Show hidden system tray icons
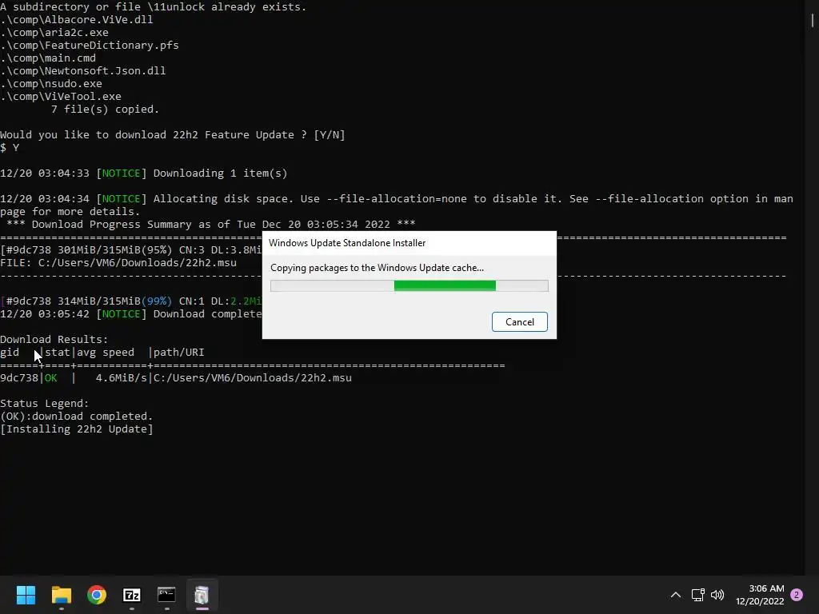The width and height of the screenshot is (819, 614). click(675, 595)
